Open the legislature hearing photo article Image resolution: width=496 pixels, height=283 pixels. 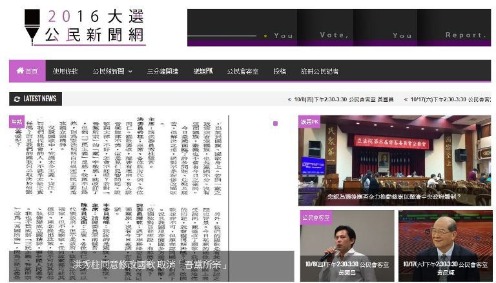[x=394, y=161]
